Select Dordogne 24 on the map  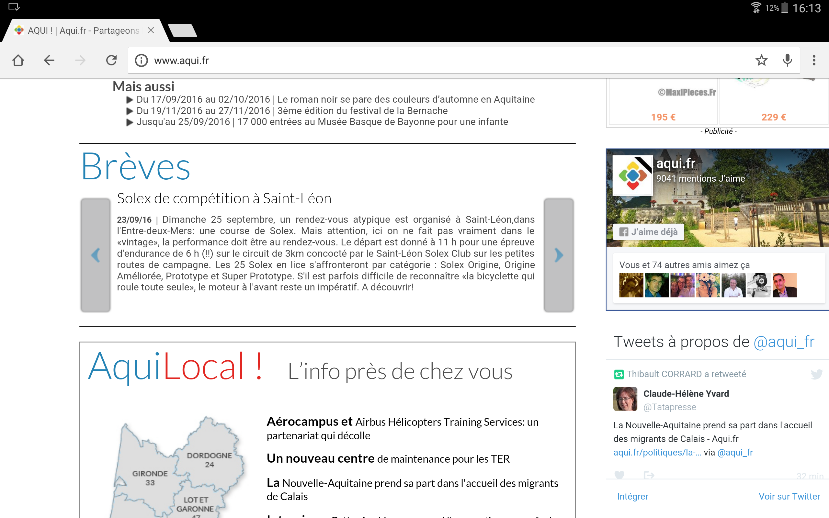coord(209,460)
